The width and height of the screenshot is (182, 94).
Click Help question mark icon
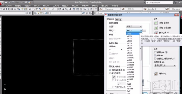[x=96, y=9]
